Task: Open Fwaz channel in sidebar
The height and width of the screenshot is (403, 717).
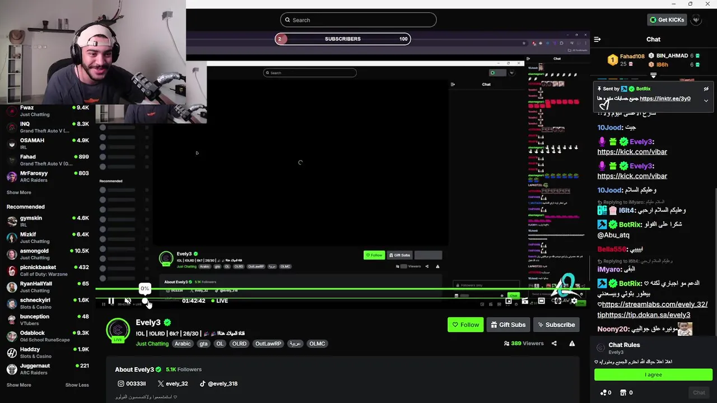Action: click(48, 111)
